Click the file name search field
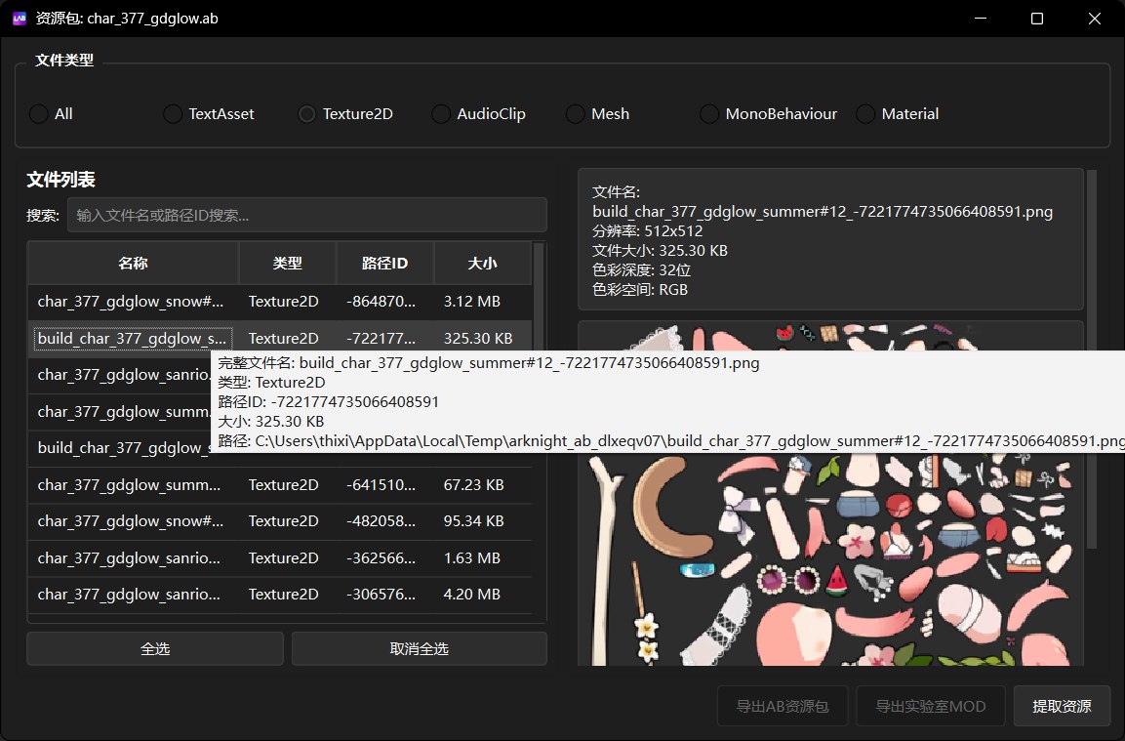This screenshot has height=741, width=1125. coord(306,215)
